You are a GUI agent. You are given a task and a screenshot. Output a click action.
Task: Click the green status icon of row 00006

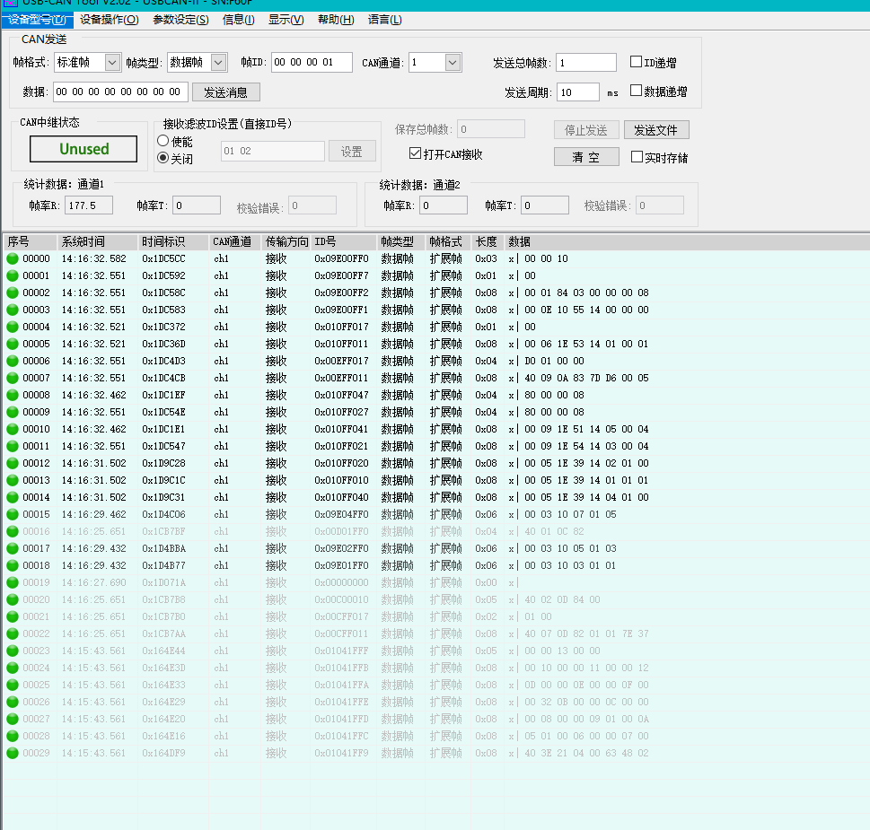tap(13, 361)
